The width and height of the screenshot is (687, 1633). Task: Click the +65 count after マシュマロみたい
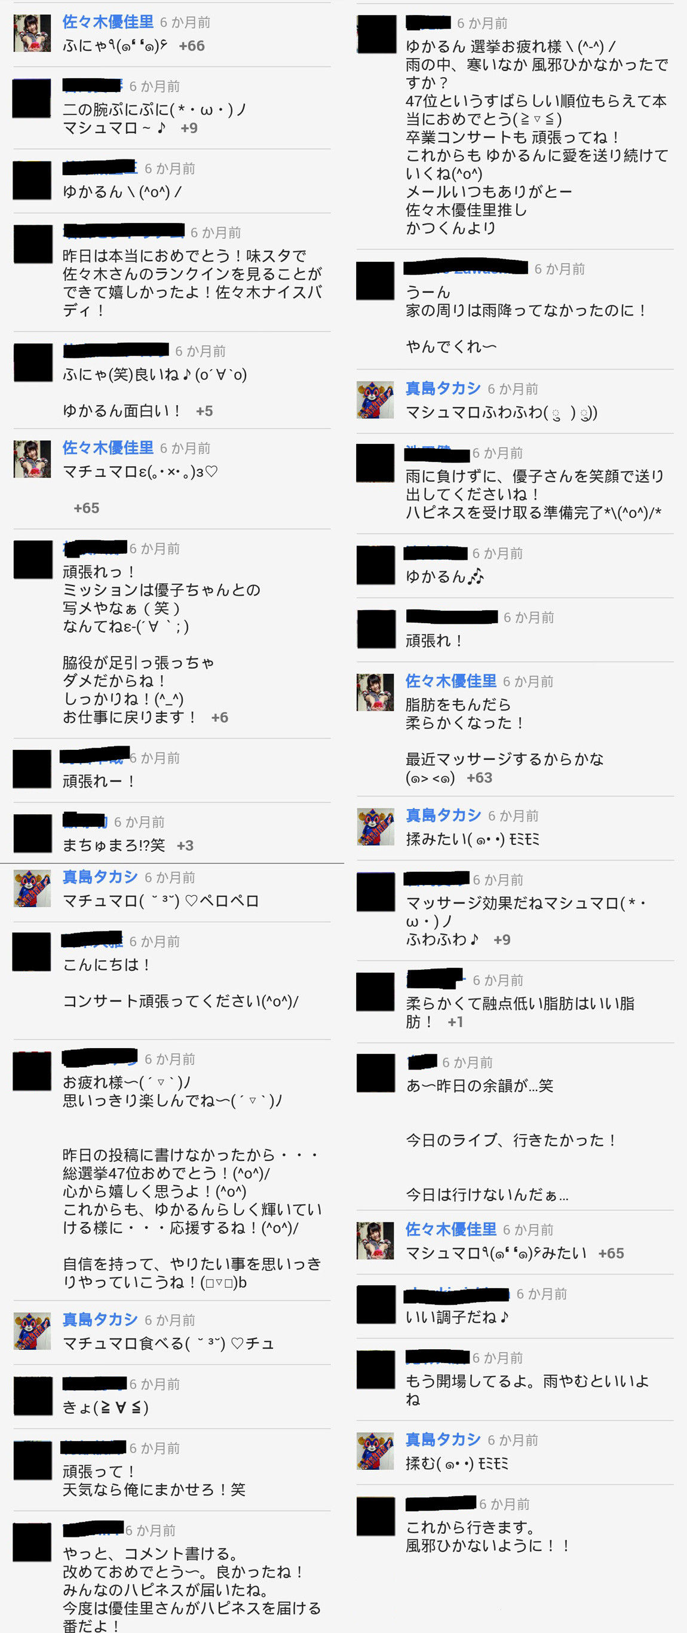[611, 1253]
